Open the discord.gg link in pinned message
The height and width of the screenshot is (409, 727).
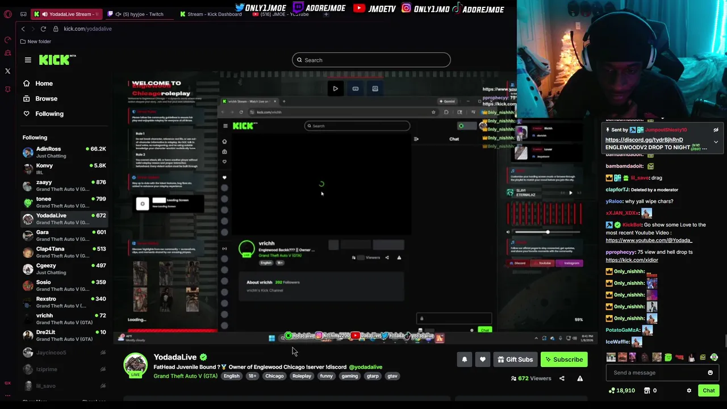click(644, 140)
